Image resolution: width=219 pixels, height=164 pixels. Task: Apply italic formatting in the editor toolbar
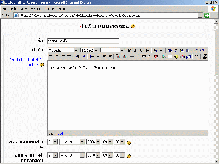(135, 51)
